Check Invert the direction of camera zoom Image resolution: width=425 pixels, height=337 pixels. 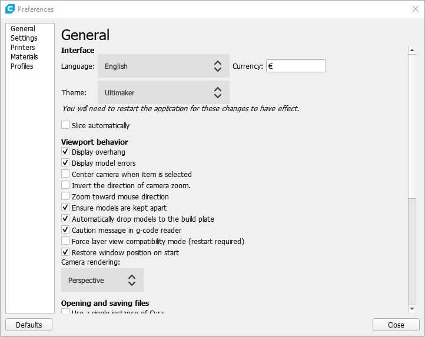tap(65, 186)
